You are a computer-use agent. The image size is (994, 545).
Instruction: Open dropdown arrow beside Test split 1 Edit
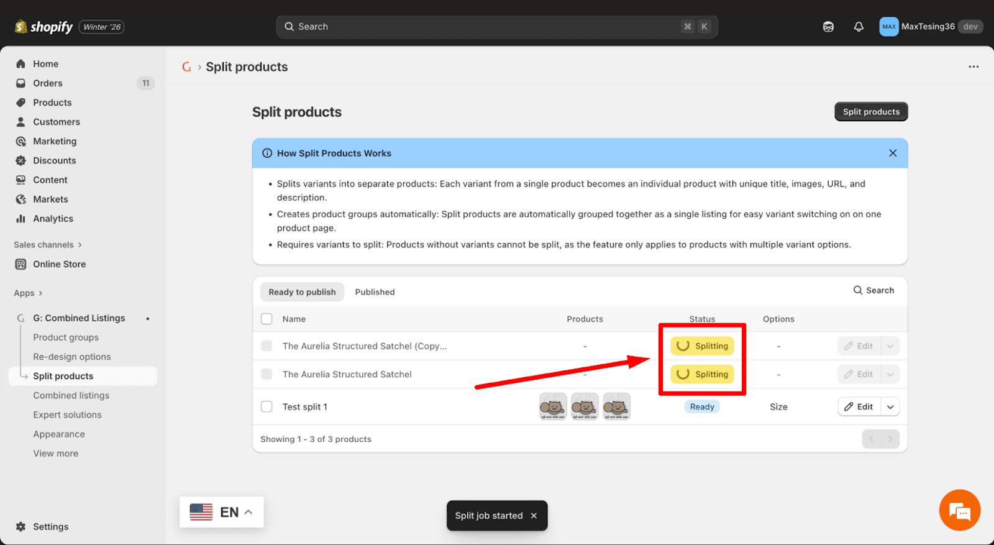(890, 406)
